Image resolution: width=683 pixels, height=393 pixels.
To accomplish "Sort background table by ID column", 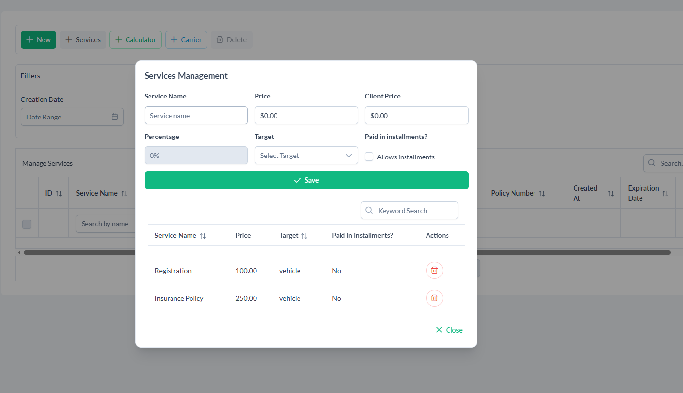I will tap(59, 194).
